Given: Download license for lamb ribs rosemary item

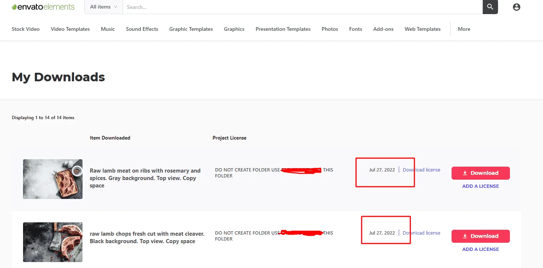Looking at the screenshot, I should pyautogui.click(x=421, y=170).
